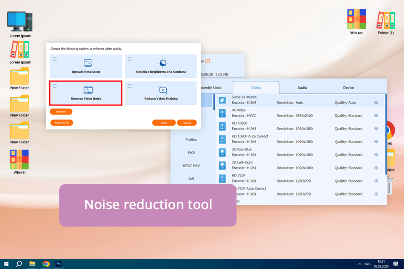Screen dimensions: 404x269
Task: Open taskbar search magnifier
Action: pyautogui.click(x=19, y=264)
